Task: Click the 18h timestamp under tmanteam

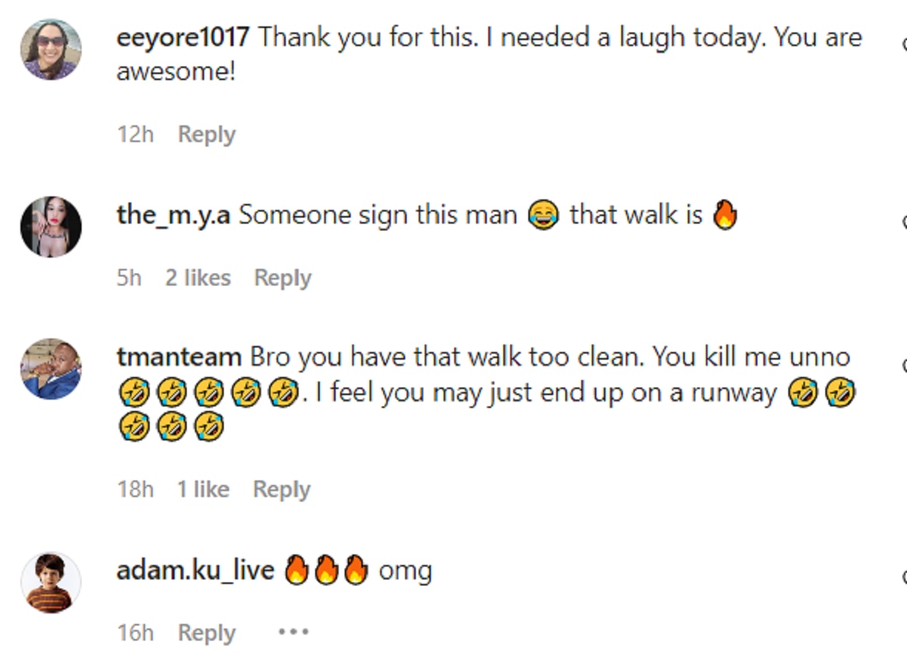Action: click(x=135, y=490)
